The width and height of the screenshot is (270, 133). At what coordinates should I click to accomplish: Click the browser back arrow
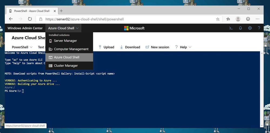[11, 19]
